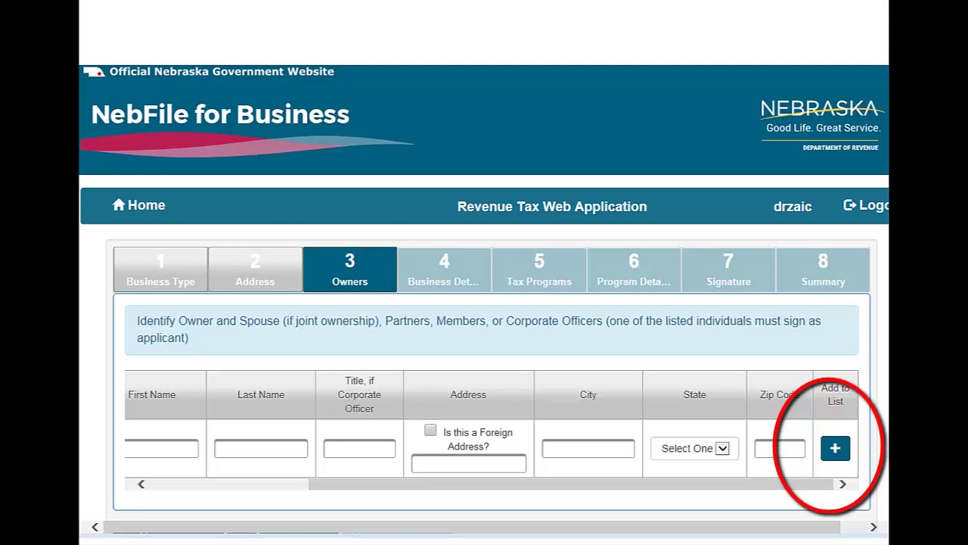Open step 8 Summary tab
The image size is (968, 545).
[x=823, y=269]
